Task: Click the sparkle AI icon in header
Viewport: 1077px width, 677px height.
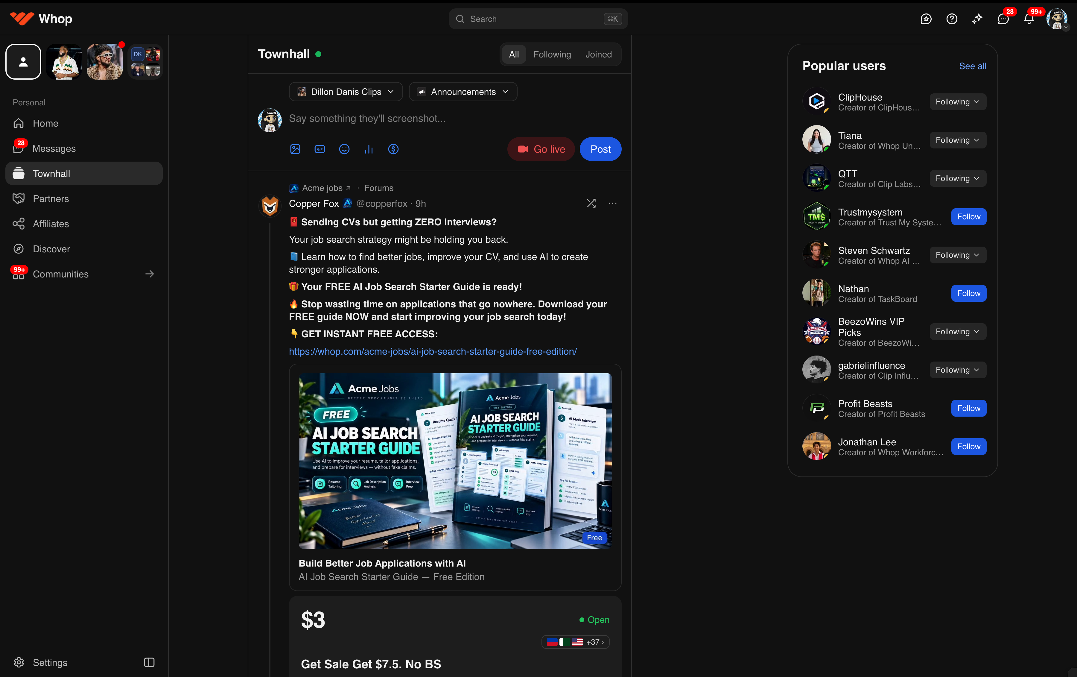Action: click(978, 19)
